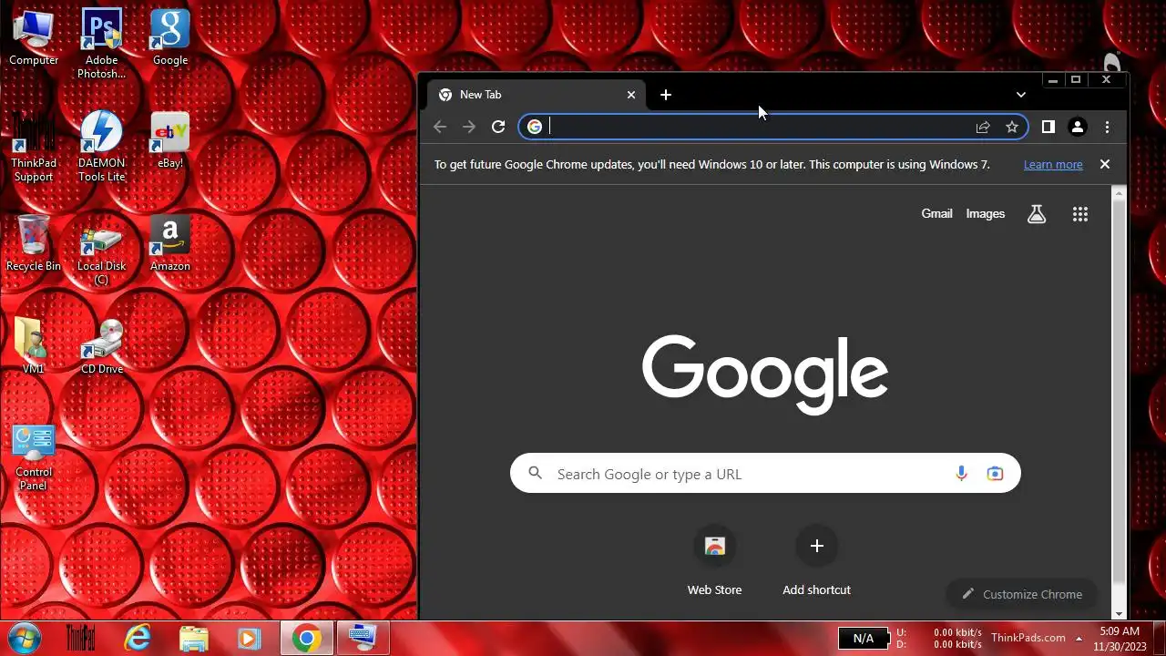Screen dimensions: 1166x656
Task: Open Windows Media Player taskbar icon
Action: click(249, 638)
